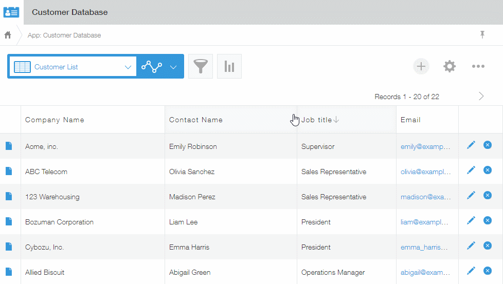Delete the ABC Telecom record
This screenshot has height=284, width=503.
[488, 171]
